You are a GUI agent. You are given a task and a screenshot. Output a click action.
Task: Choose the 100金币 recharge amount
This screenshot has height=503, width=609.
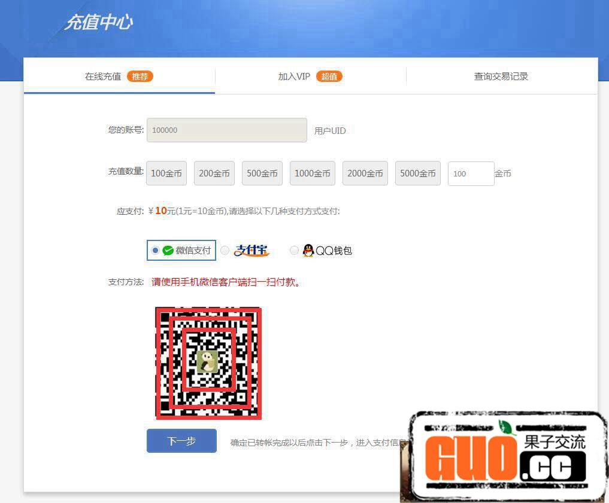[x=166, y=173]
